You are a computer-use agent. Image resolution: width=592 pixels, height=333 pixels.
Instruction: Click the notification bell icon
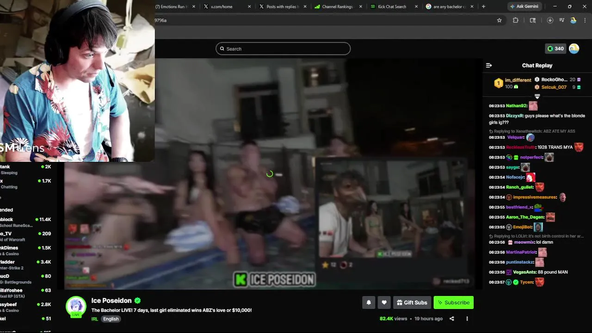[369, 302]
